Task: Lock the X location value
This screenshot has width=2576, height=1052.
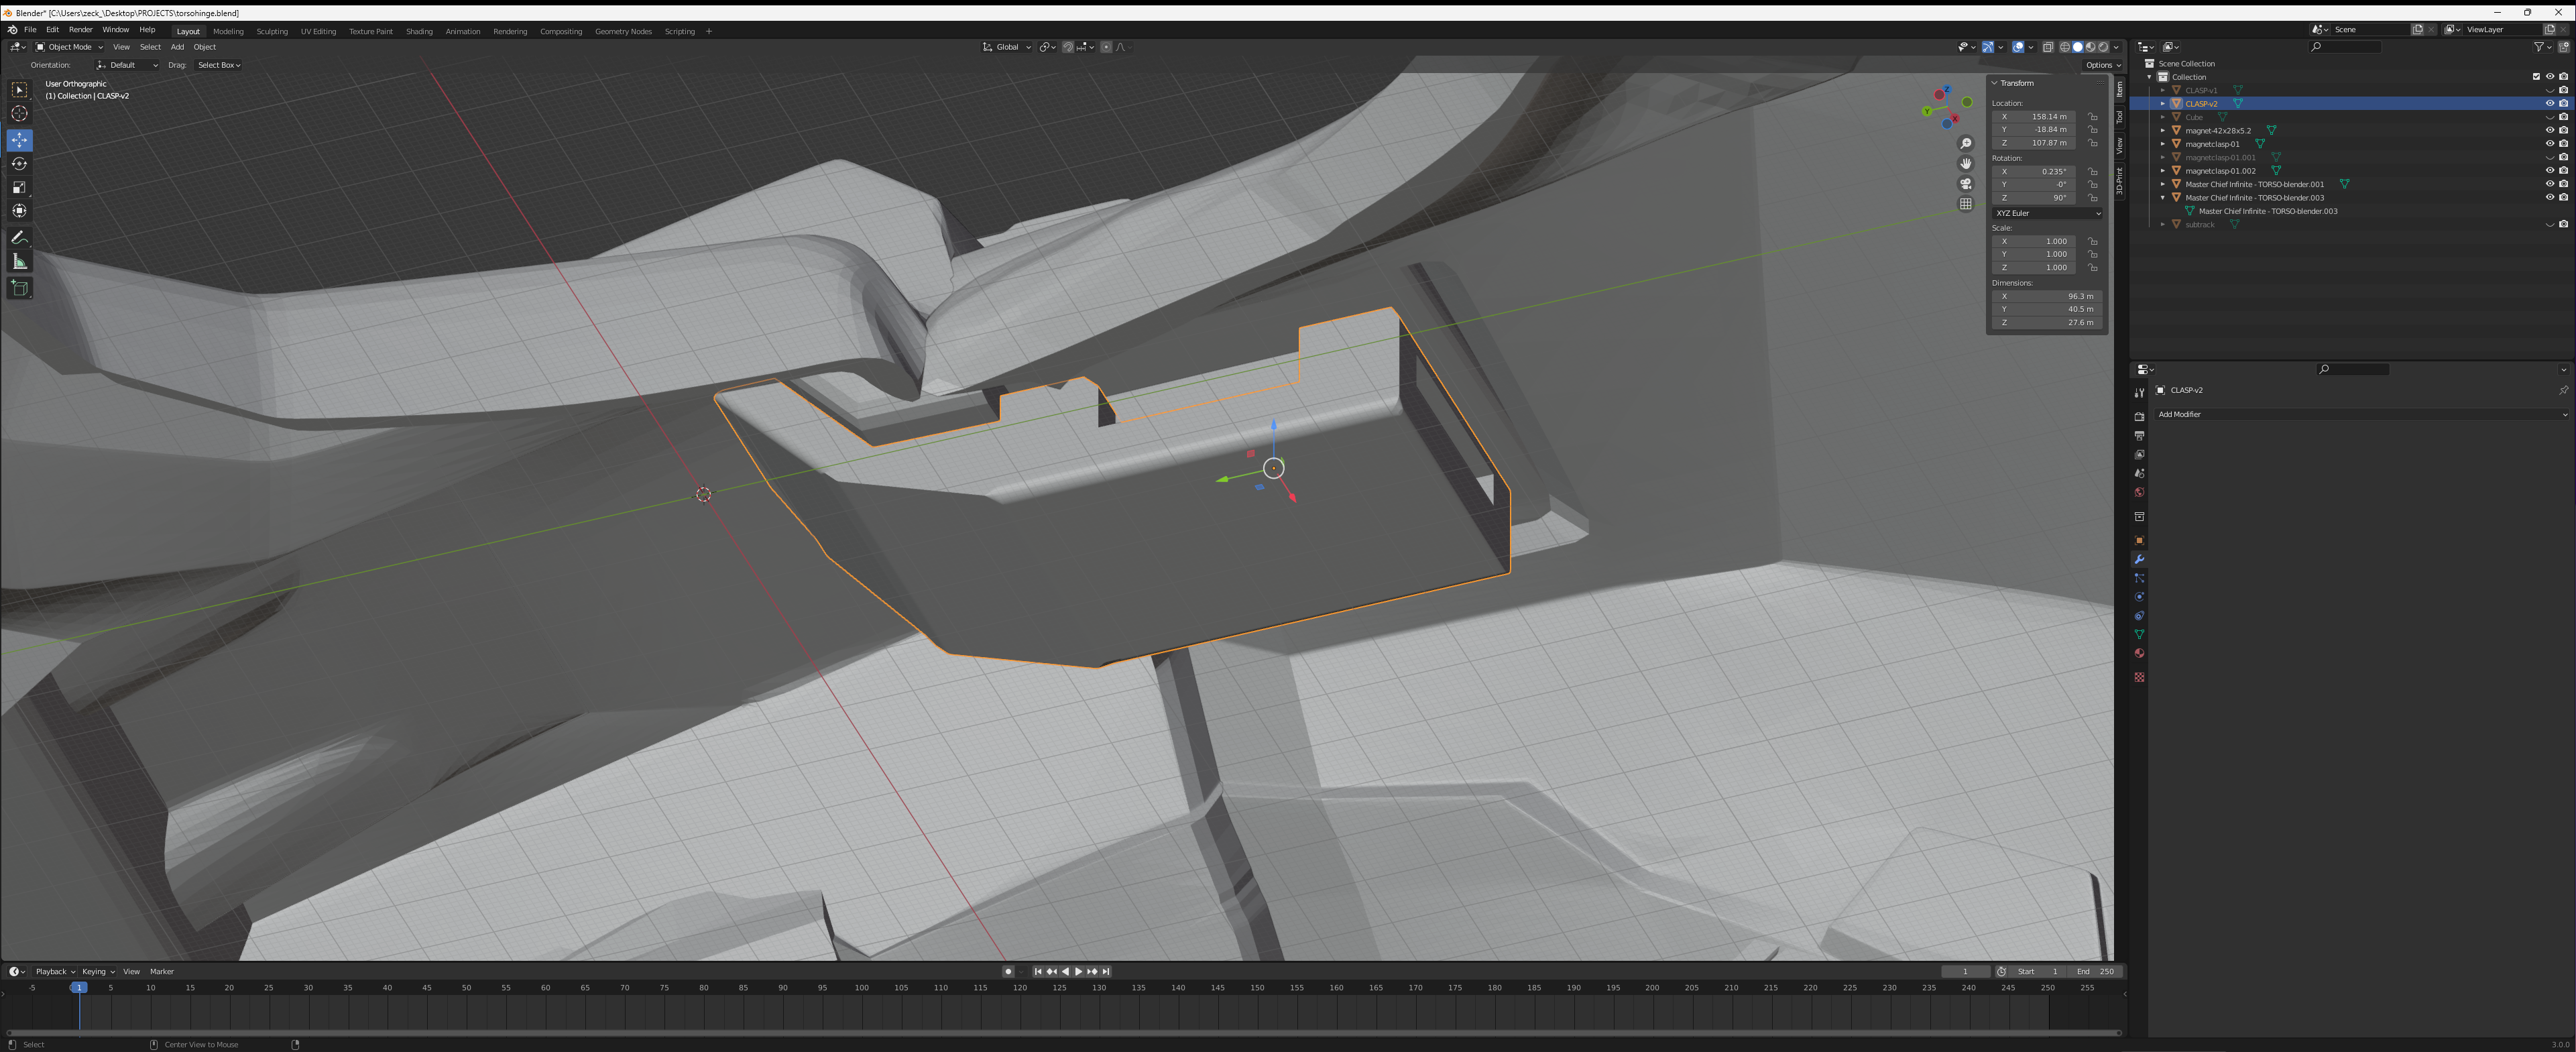Action: 2093,117
